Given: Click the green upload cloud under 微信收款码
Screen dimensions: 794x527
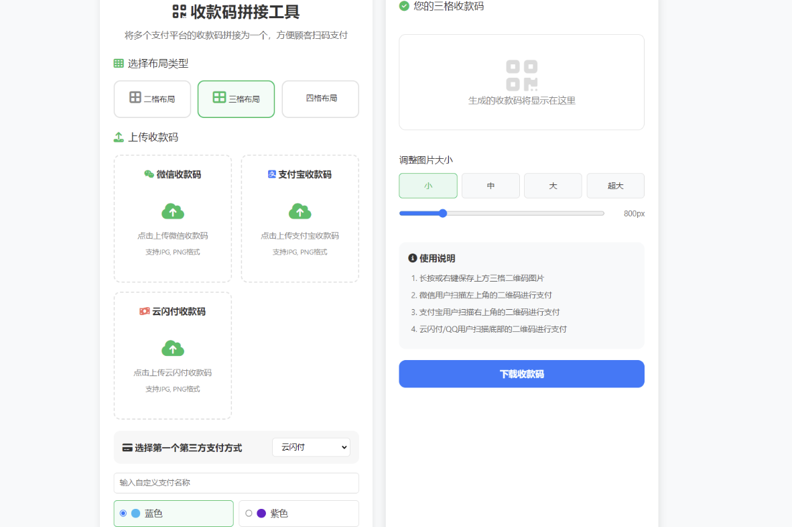Looking at the screenshot, I should click(172, 211).
